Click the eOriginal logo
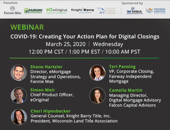The width and height of the screenshot is (170, 130). coord(57,10)
